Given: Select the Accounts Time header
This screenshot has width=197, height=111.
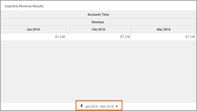Looking at the screenshot, I should point(98,15).
